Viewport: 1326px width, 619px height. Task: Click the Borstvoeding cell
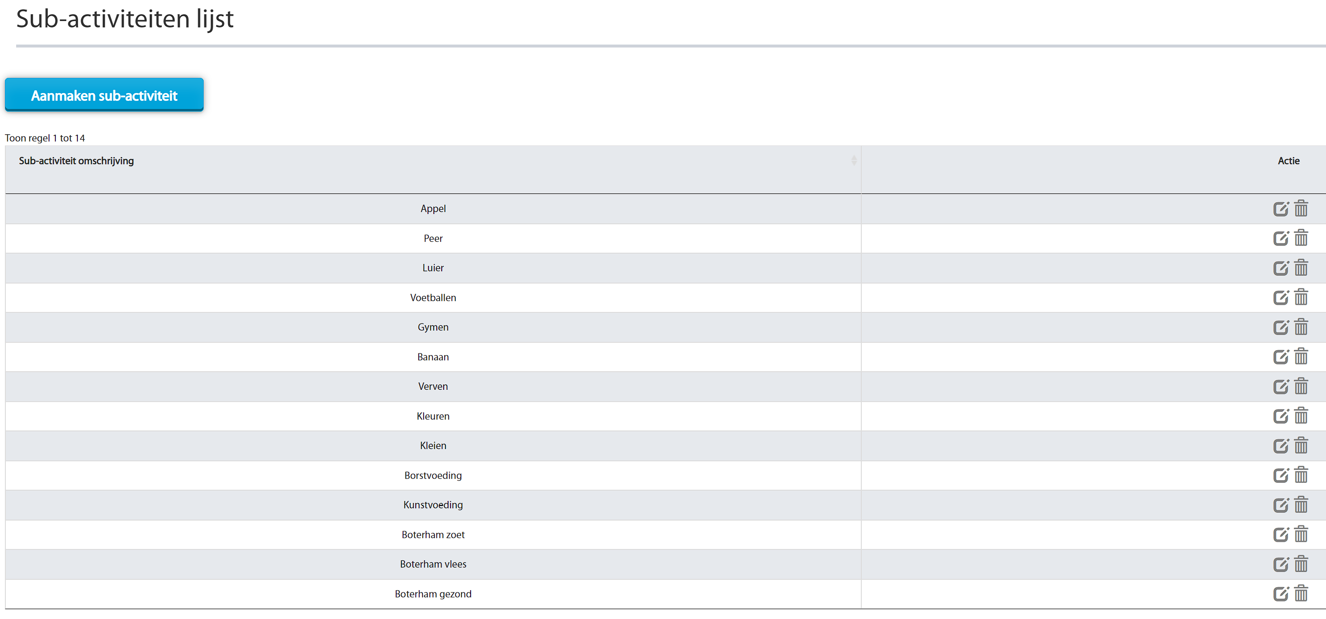coord(433,476)
